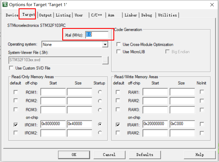Expand the Operating system dropdown

(x=105, y=44)
